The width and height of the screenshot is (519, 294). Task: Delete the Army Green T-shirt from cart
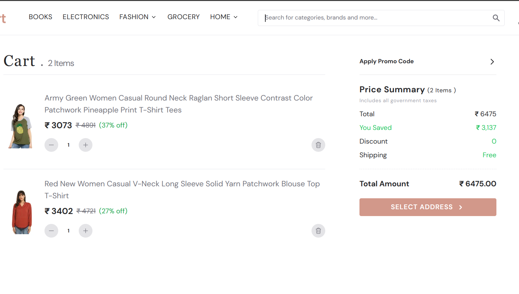318,145
